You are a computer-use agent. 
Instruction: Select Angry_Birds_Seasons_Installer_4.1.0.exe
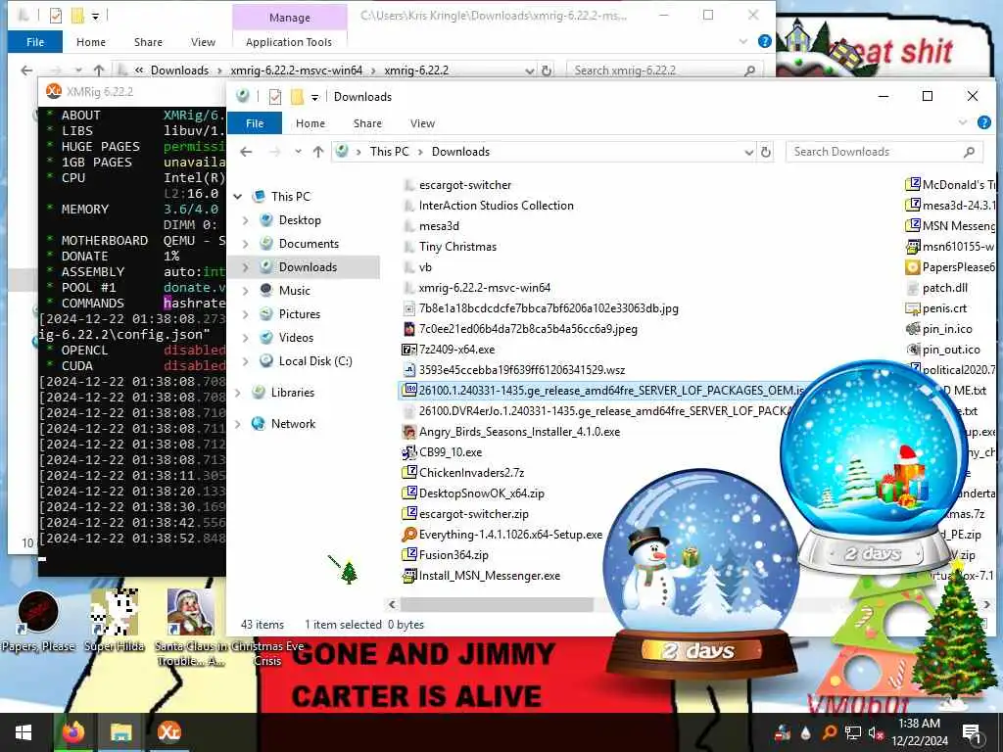(x=519, y=432)
